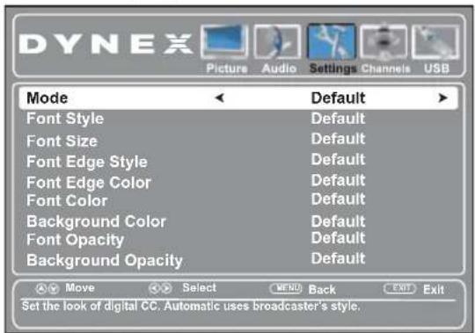Image resolution: width=475 pixels, height=333 pixels.
Task: Open the Audio menu icon
Action: point(277,42)
